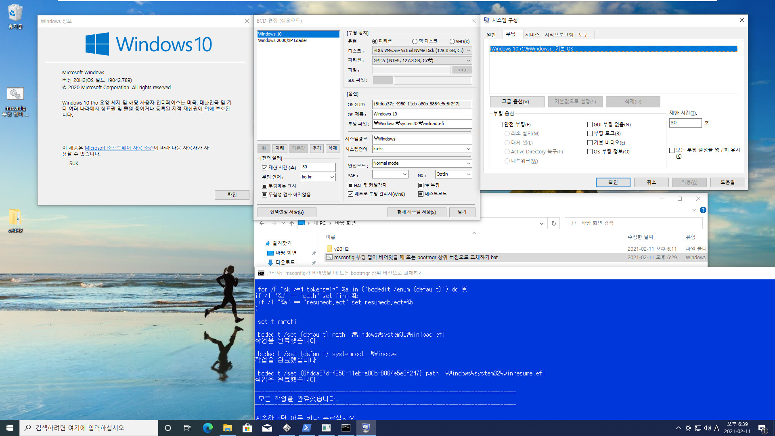Expand the GPT2 partition dropdown

pyautogui.click(x=468, y=61)
